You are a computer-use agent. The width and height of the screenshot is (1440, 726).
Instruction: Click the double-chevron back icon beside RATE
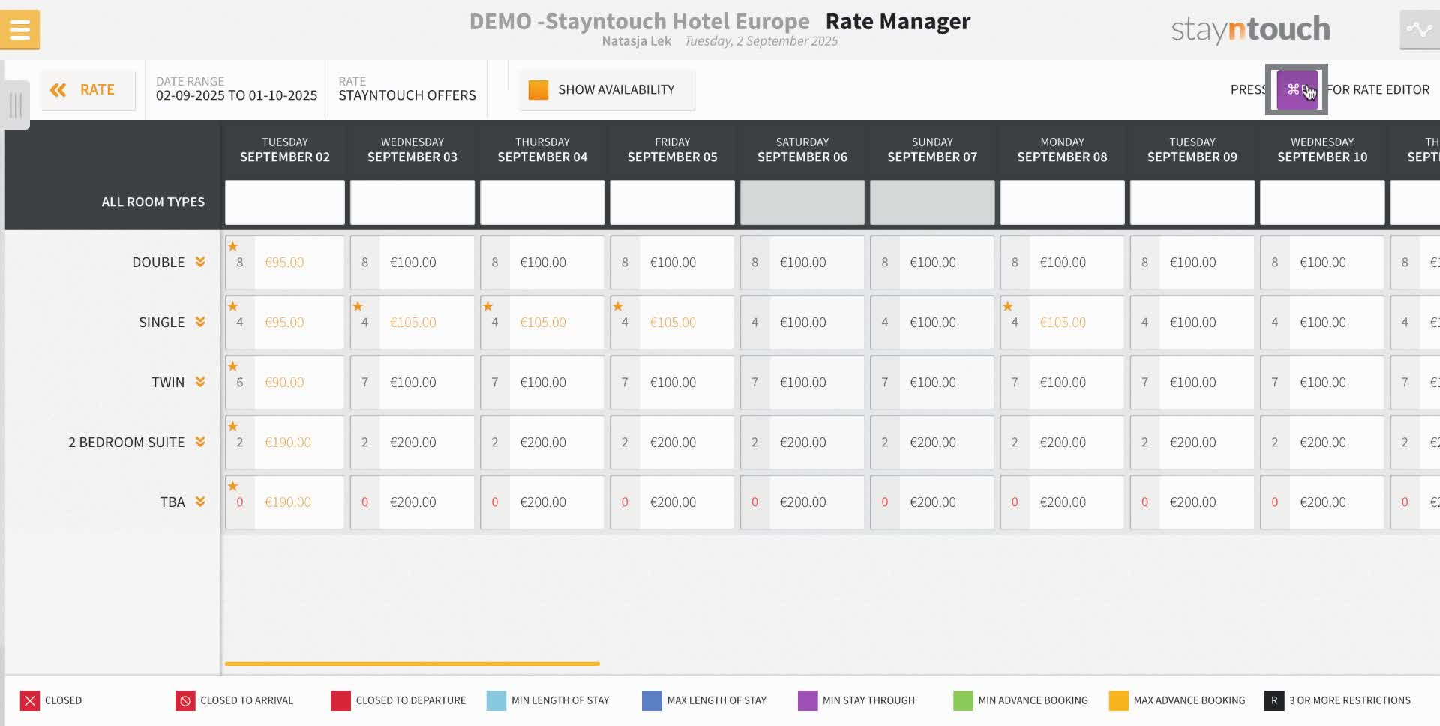[58, 90]
